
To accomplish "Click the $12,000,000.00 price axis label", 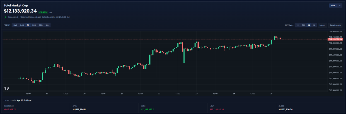I will click(335, 43).
